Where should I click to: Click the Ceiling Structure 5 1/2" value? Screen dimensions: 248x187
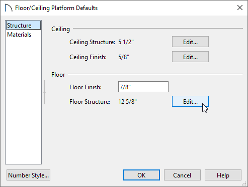click(126, 42)
